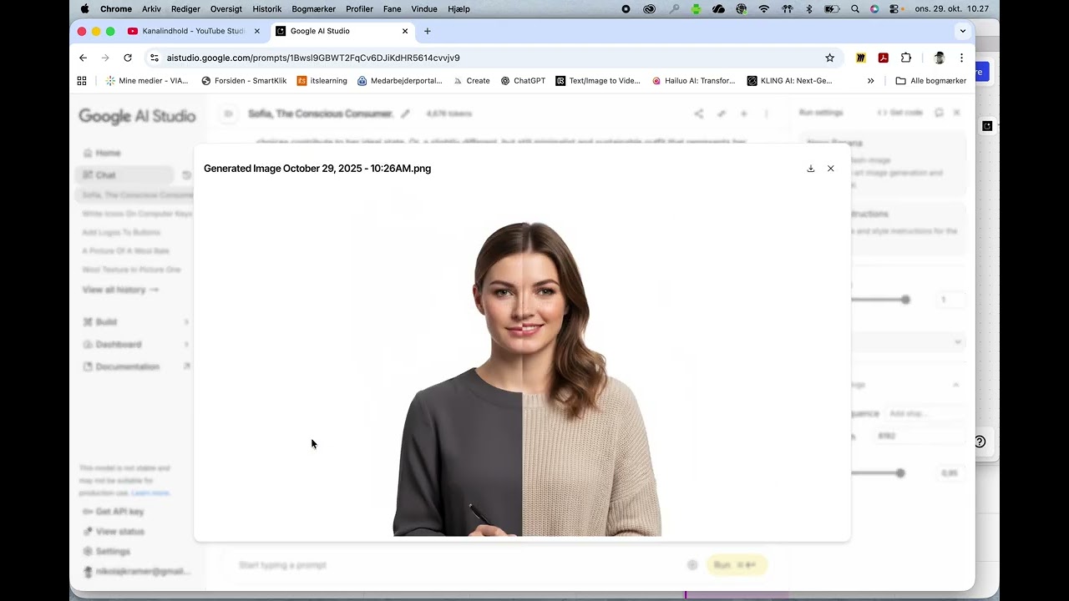Viewport: 1069px width, 601px height.
Task: Open the Hjælp menu
Action: pyautogui.click(x=459, y=8)
